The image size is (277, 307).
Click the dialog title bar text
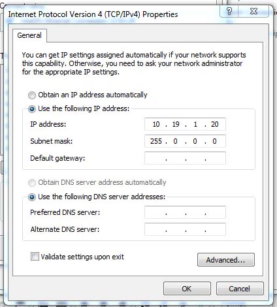click(93, 14)
